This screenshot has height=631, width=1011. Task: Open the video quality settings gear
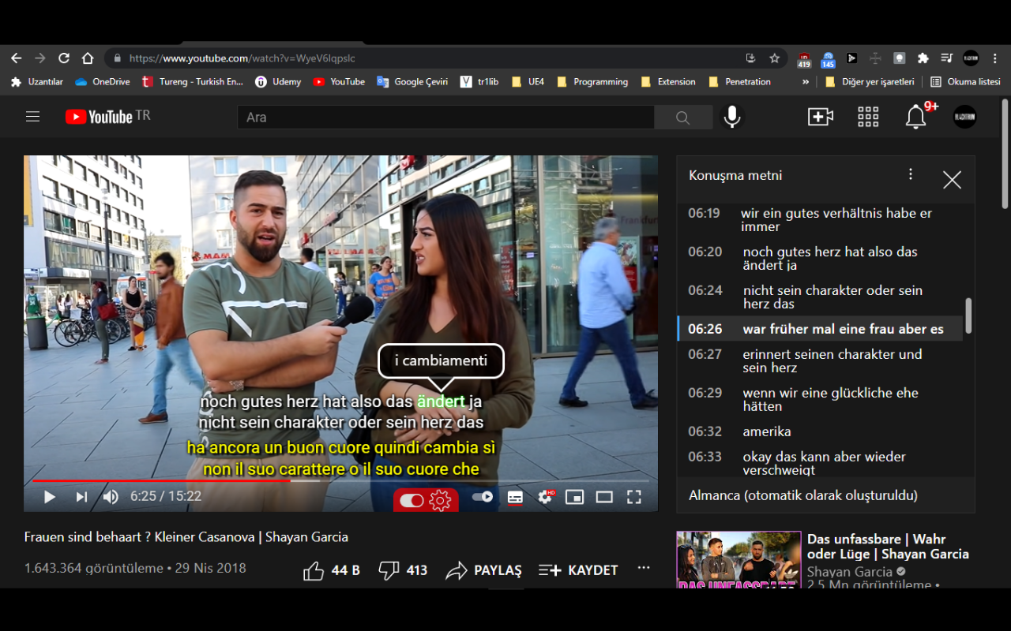coord(545,497)
